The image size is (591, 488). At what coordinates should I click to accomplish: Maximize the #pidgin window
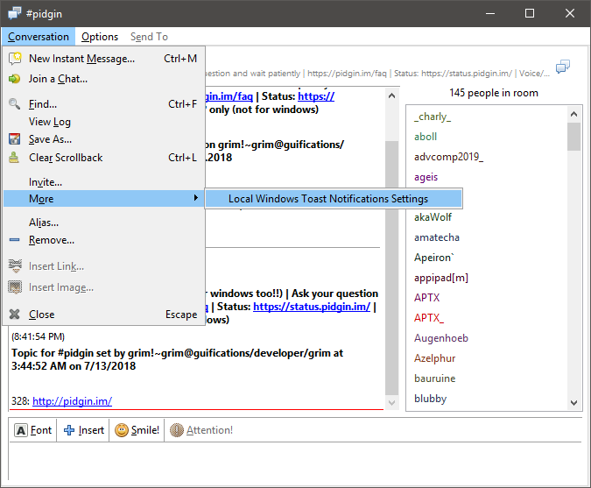point(530,13)
